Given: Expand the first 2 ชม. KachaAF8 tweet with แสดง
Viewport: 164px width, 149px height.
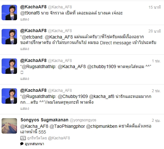Looking at the screenshot, I should coord(25,109).
